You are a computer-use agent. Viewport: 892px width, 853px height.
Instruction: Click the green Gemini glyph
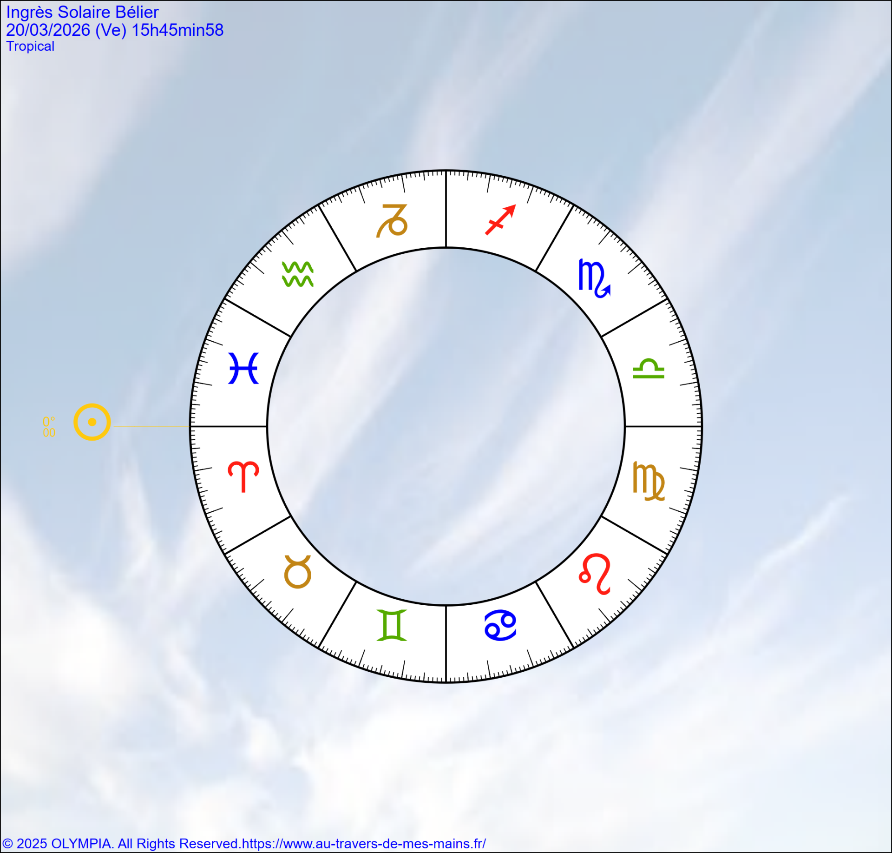[x=392, y=625]
